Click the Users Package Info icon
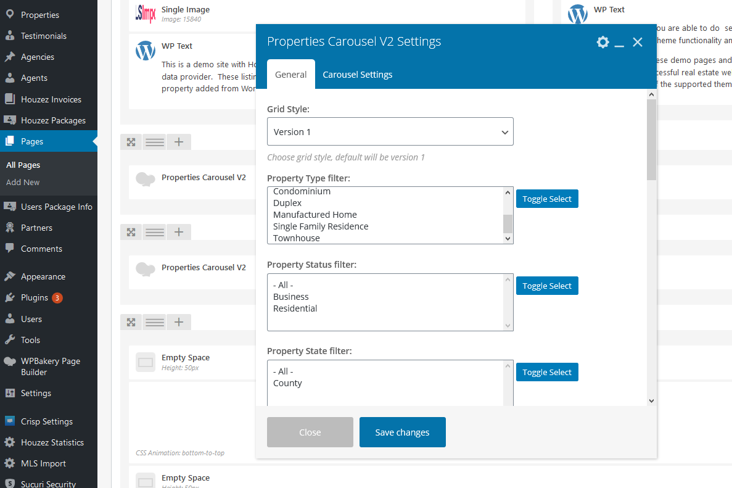This screenshot has height=488, width=732. [x=10, y=207]
